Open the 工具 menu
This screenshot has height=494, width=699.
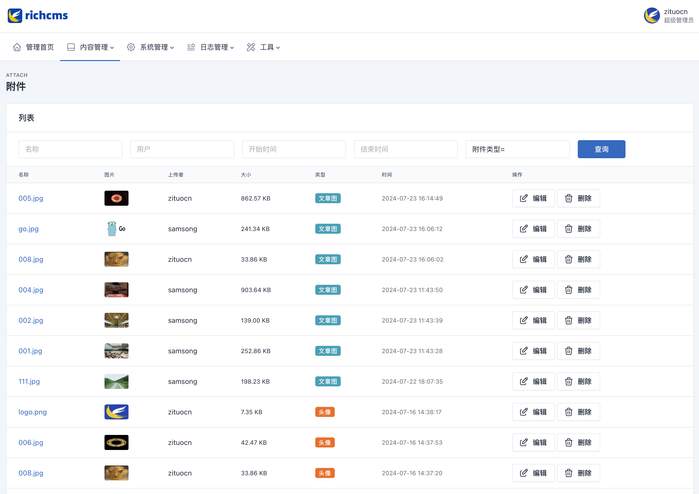pos(263,47)
